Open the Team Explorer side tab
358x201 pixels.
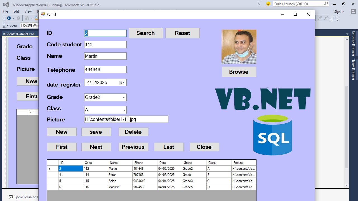coord(353,70)
